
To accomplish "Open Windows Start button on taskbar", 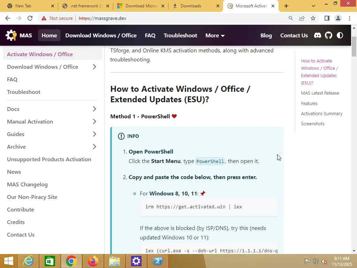I will click(x=9, y=261).
